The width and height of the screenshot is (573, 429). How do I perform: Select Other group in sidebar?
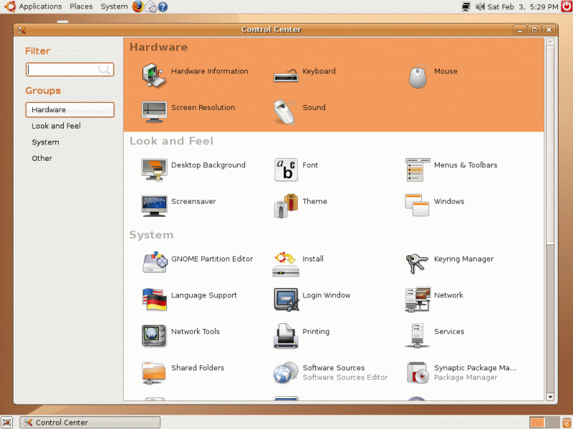tap(42, 158)
